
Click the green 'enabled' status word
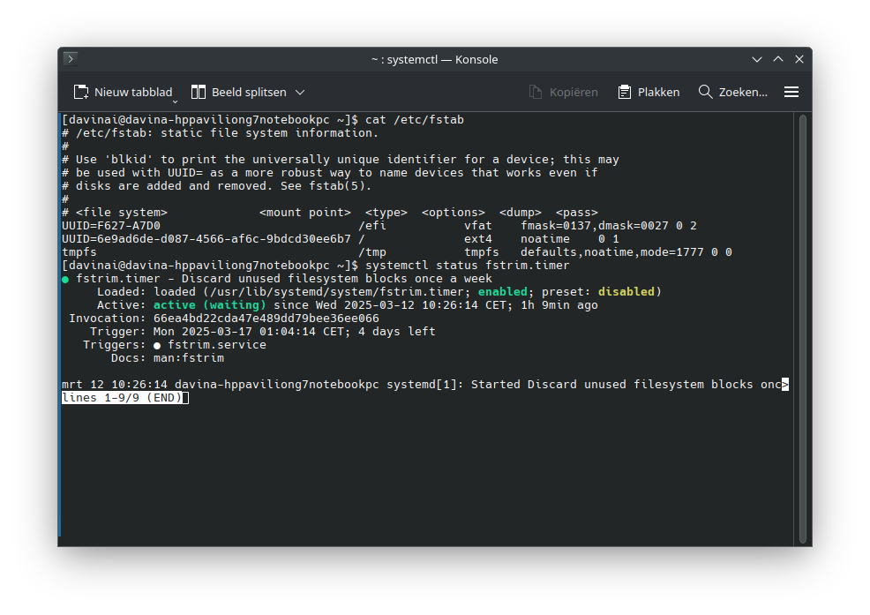point(503,292)
